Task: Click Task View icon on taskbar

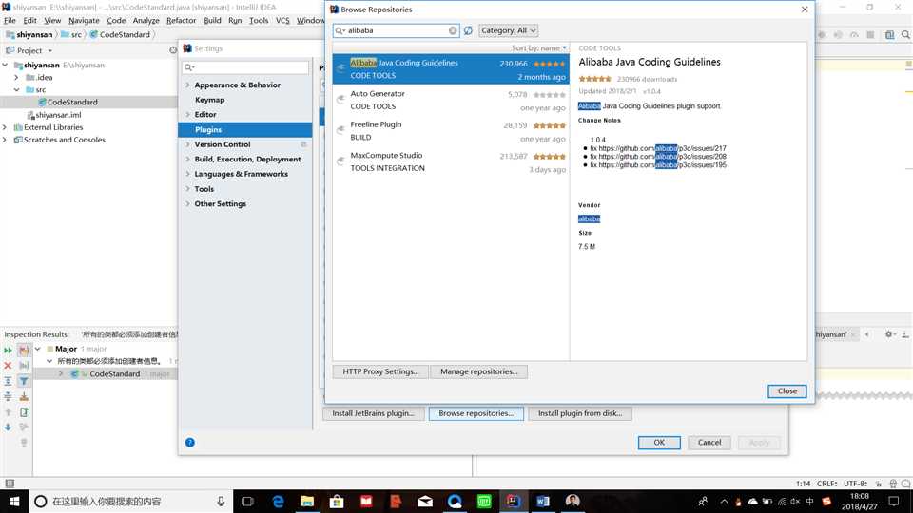Action: click(x=247, y=501)
